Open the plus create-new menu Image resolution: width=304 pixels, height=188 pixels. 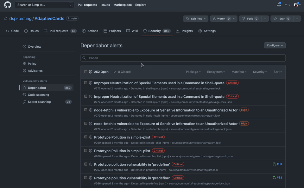coord(287,5)
